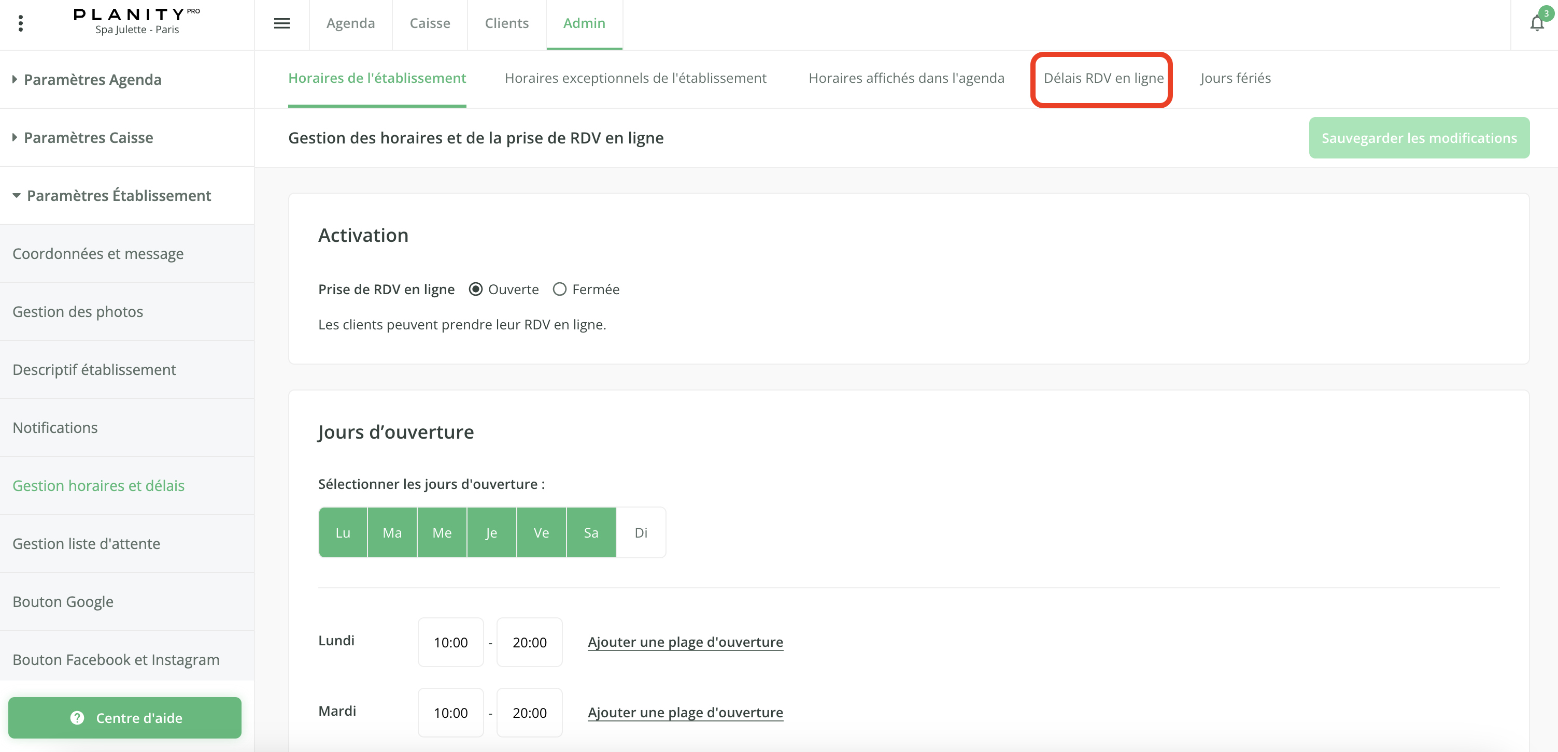The image size is (1558, 752).
Task: Select the Ouverte radio button
Action: tap(476, 290)
